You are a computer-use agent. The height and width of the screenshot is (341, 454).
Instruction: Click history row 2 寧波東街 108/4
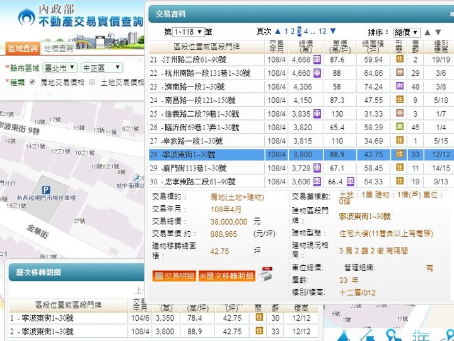coord(164,332)
